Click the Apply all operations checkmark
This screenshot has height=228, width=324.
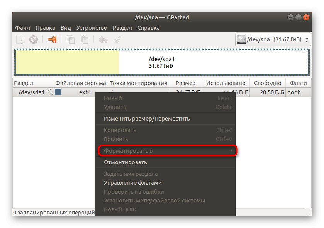[117, 39]
